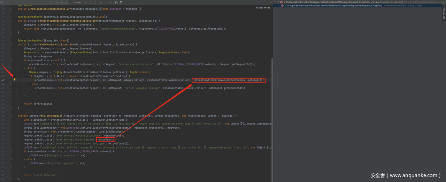This screenshot has width=446, height=182.
Task: Collapse handleAnyGenericException method at fold marker
Action: click(11, 45)
